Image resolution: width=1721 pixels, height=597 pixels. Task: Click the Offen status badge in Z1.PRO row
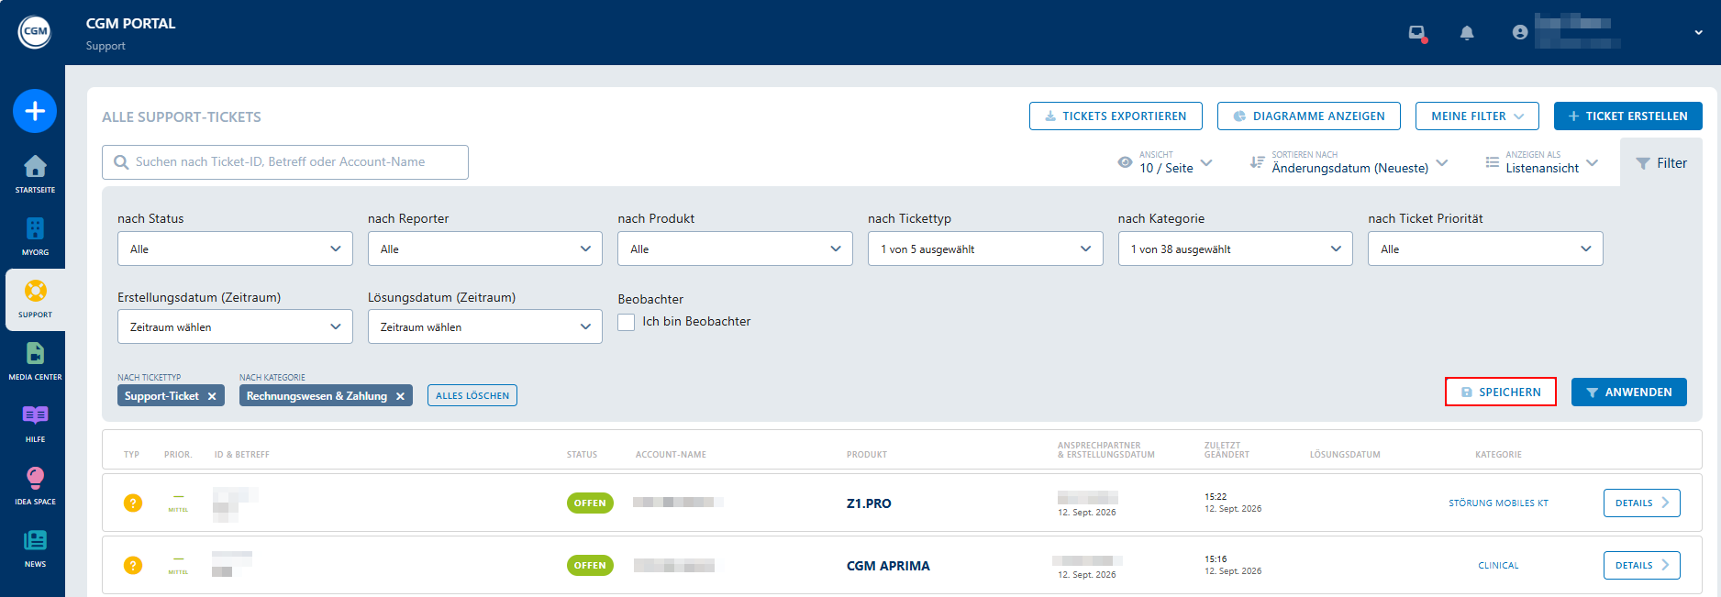590,503
